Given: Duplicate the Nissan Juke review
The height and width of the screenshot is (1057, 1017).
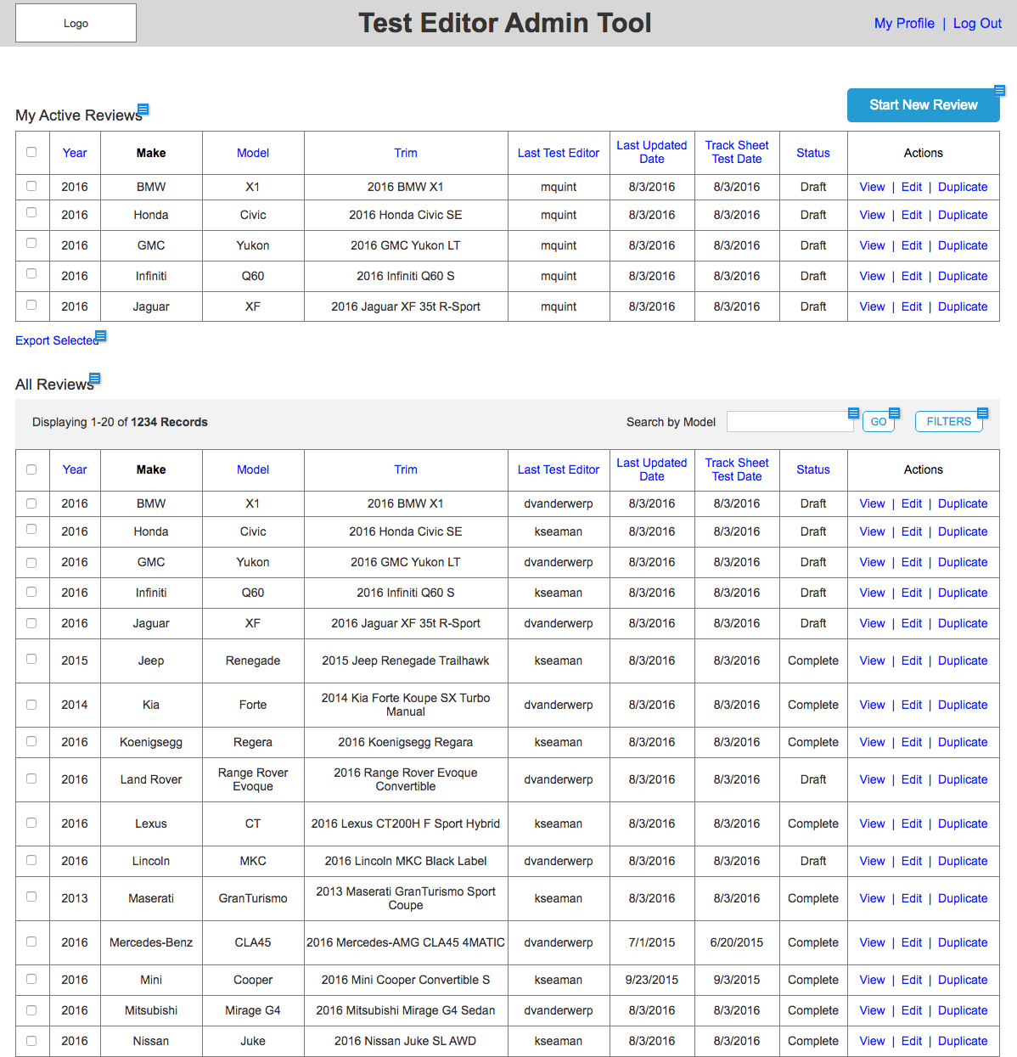Looking at the screenshot, I should (963, 1041).
